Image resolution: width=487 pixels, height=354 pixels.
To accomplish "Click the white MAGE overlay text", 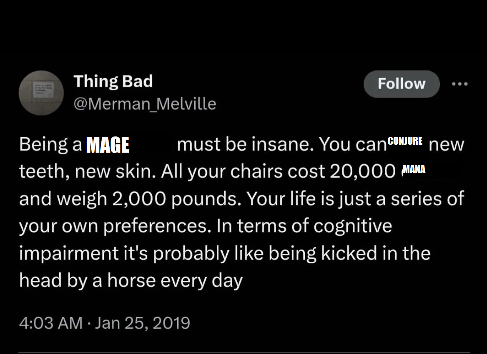I will pyautogui.click(x=108, y=145).
